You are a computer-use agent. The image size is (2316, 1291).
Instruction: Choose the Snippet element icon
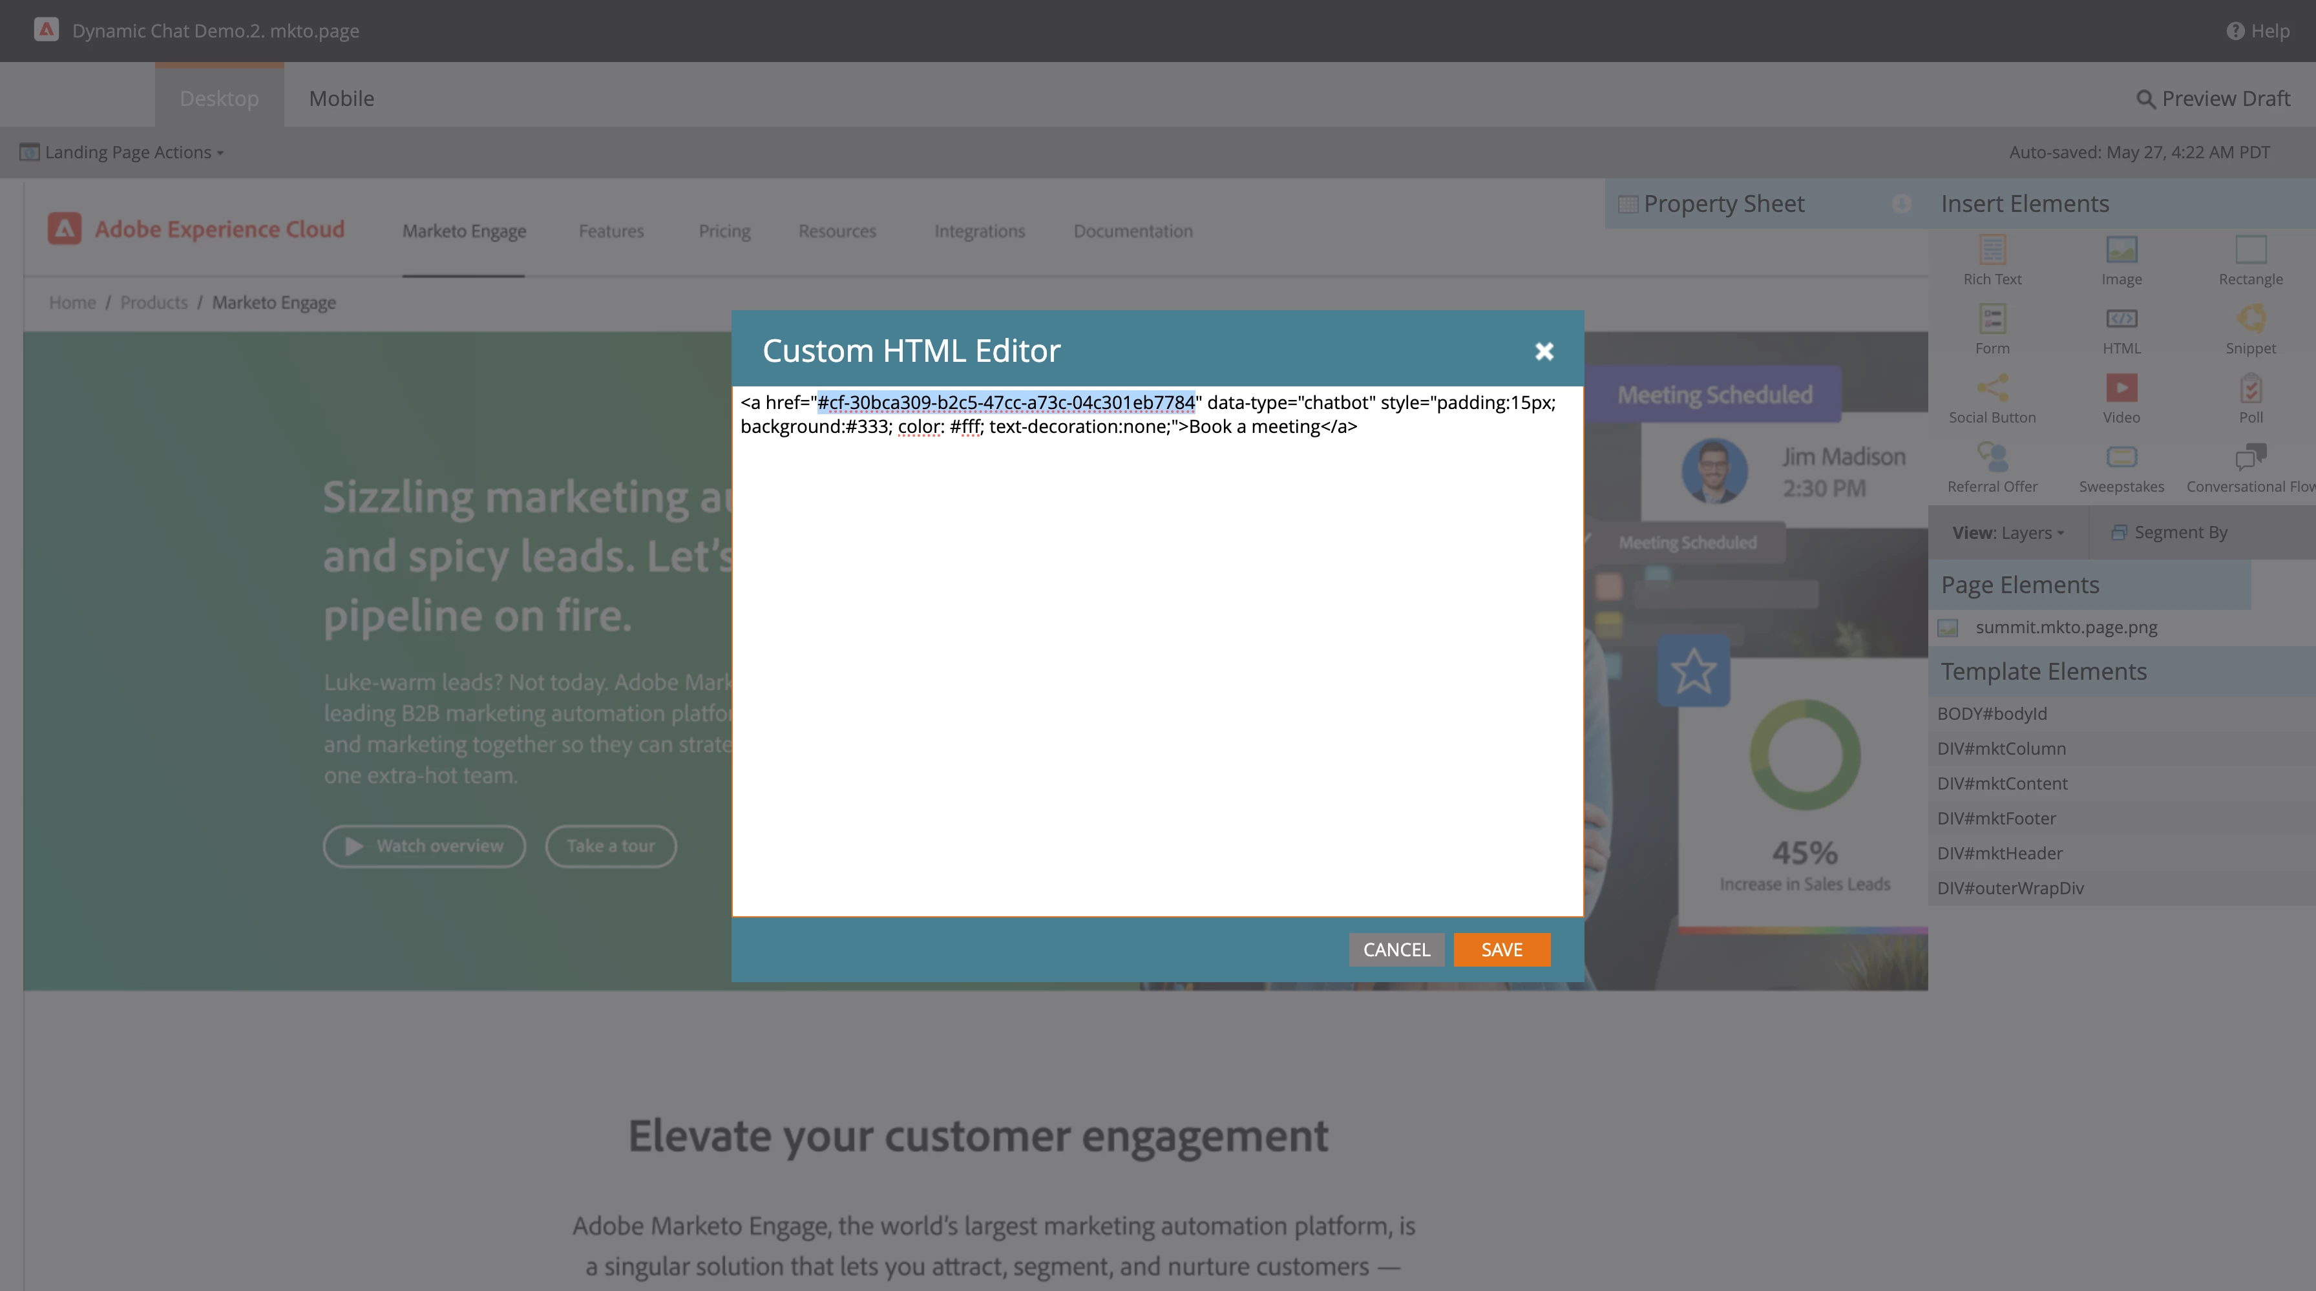[x=2250, y=319]
